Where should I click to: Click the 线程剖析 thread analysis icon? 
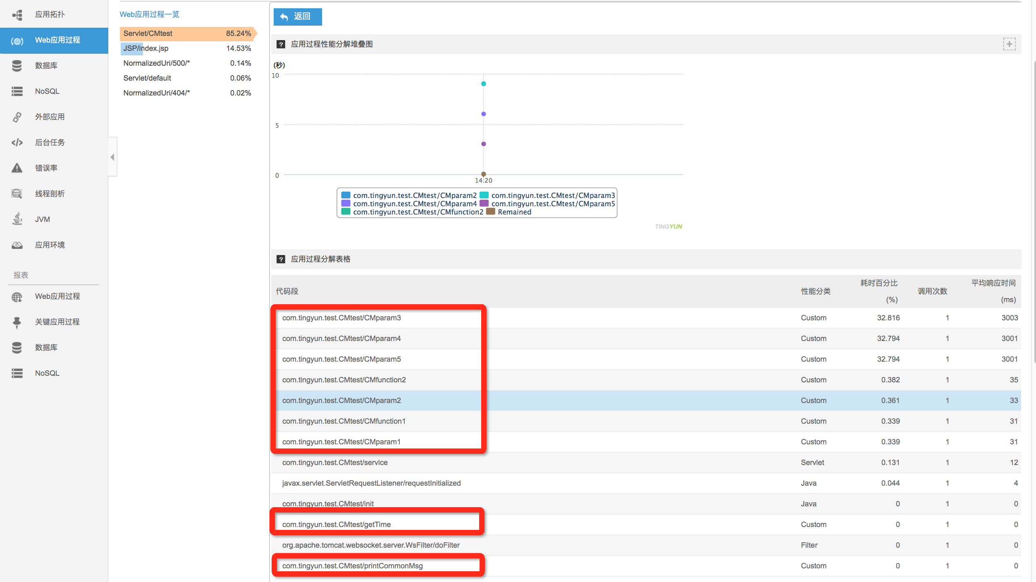coord(17,193)
